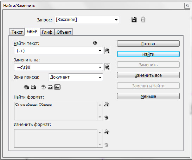Clear the Найти формат attributes with trash icon
Image resolution: width=192 pixels, height=160 pixels.
[106, 118]
